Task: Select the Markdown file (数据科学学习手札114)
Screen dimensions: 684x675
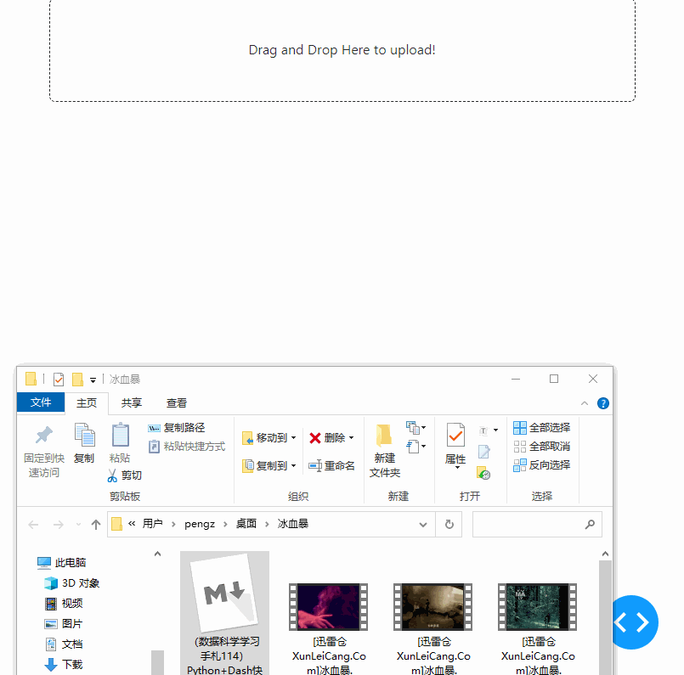Action: [x=224, y=614]
